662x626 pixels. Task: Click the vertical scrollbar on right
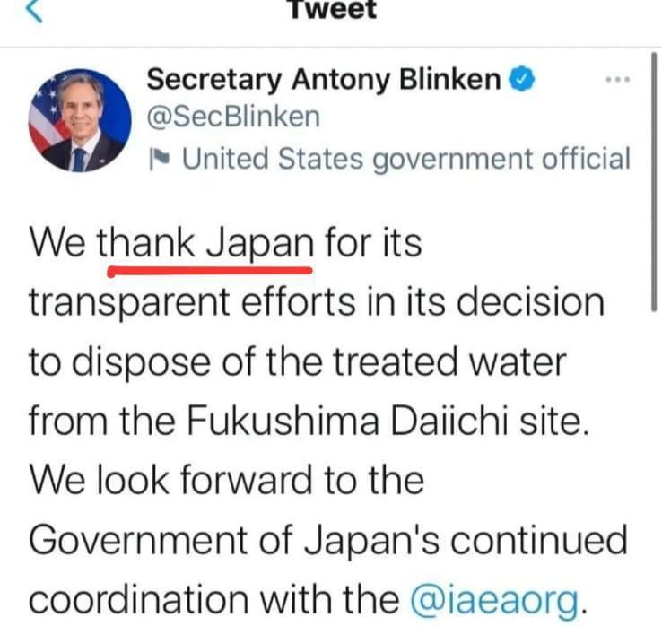tap(654, 181)
